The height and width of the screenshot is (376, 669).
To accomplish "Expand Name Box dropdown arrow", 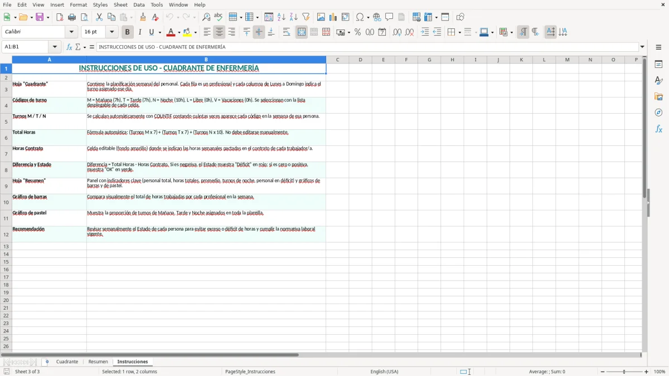I will click(55, 47).
